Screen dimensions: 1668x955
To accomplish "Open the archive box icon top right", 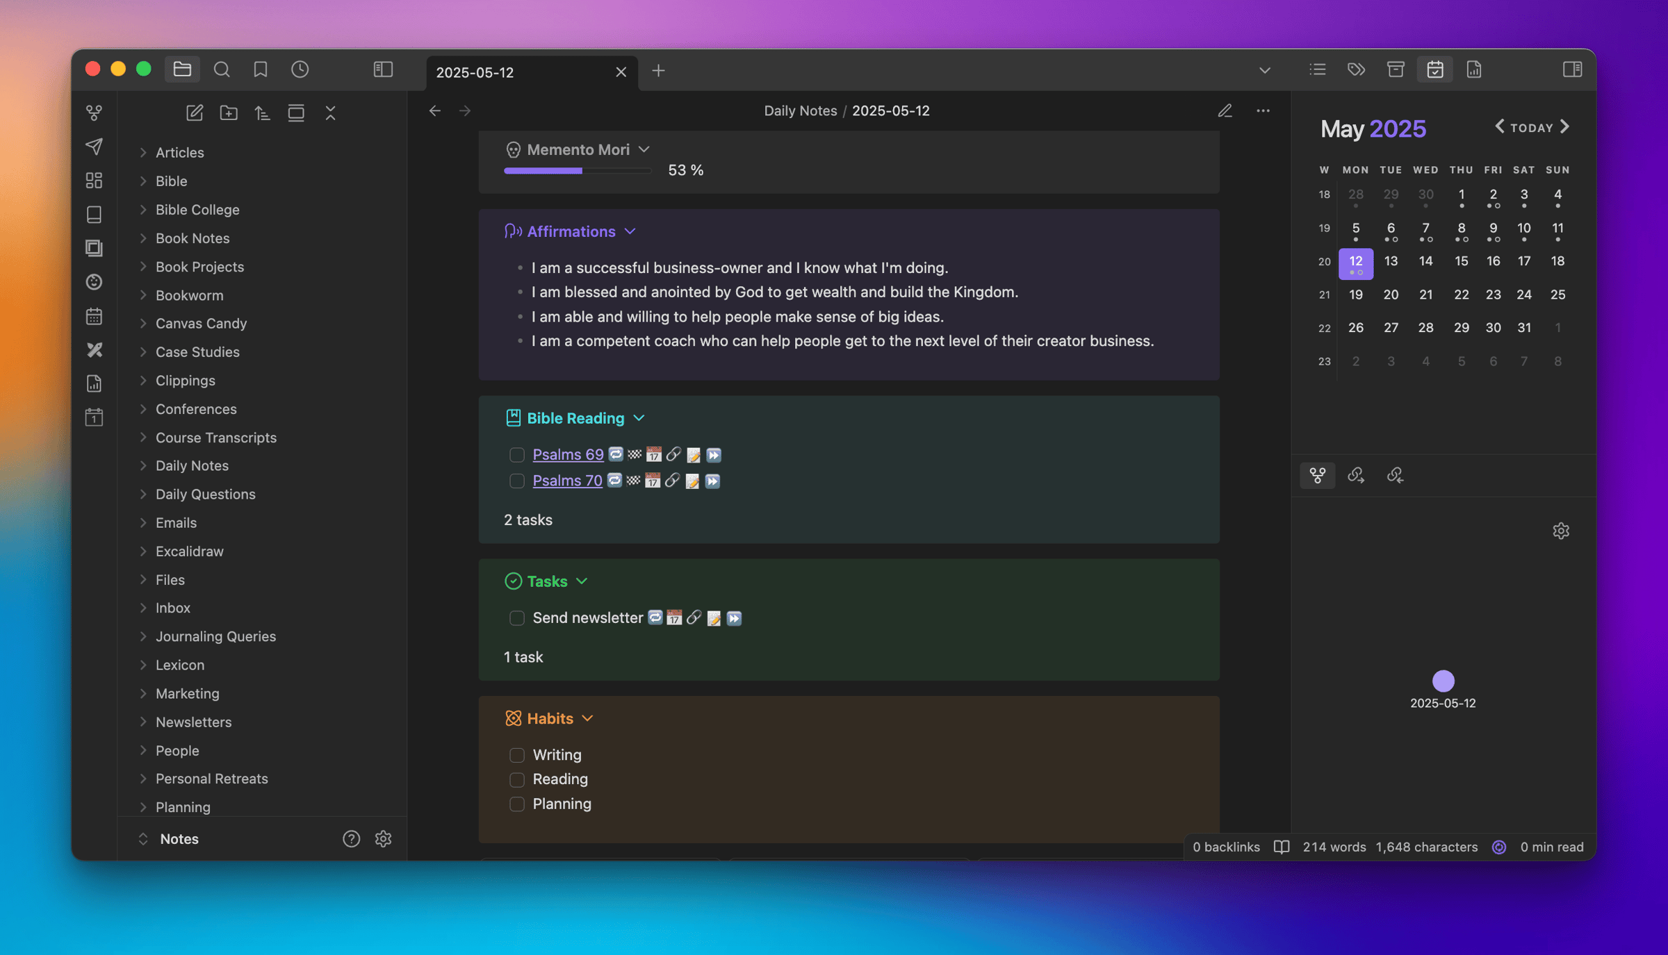I will tap(1396, 69).
